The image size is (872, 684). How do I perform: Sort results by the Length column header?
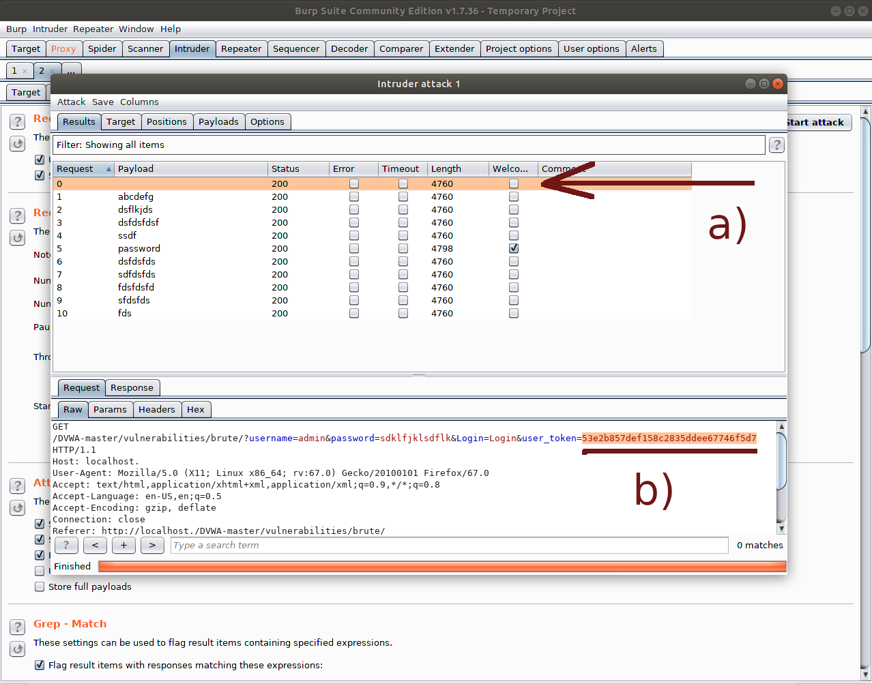point(459,168)
